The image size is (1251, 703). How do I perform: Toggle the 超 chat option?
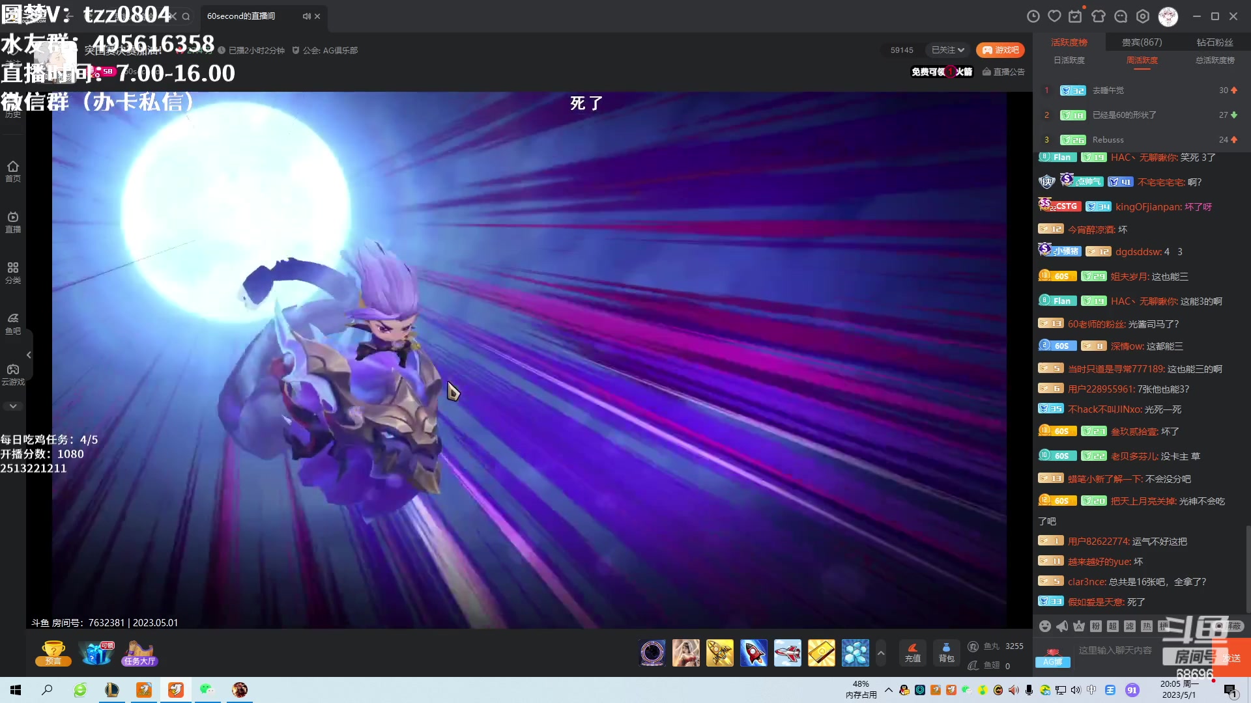(1113, 626)
